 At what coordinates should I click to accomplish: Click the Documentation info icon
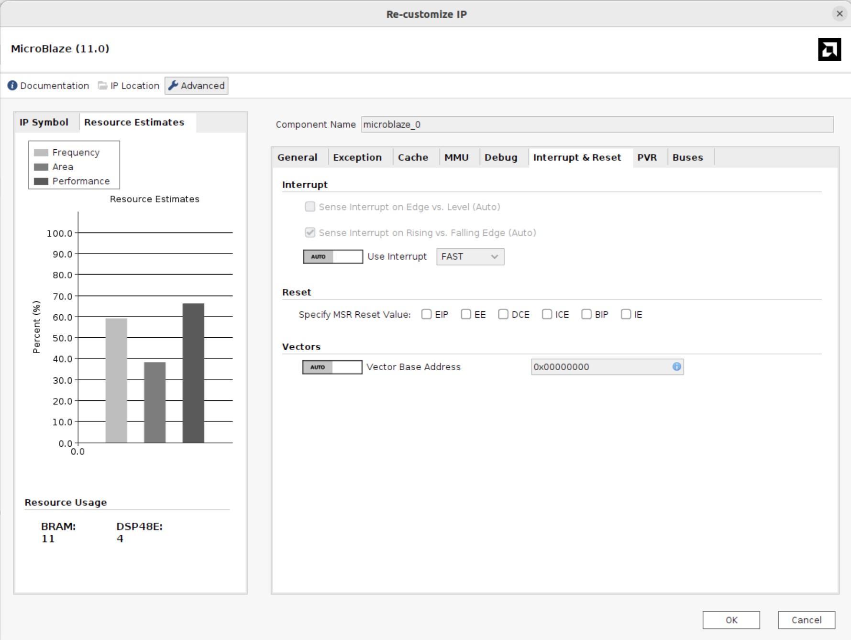click(12, 86)
